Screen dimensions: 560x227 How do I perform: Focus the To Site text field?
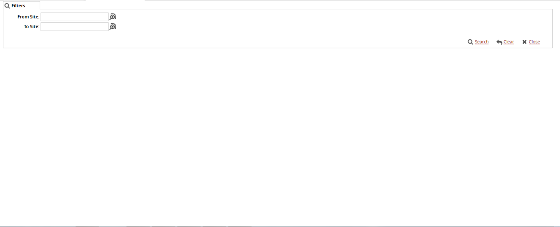(75, 27)
